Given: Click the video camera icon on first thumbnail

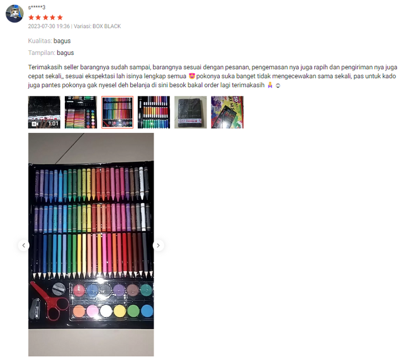Looking at the screenshot, I should (x=35, y=124).
